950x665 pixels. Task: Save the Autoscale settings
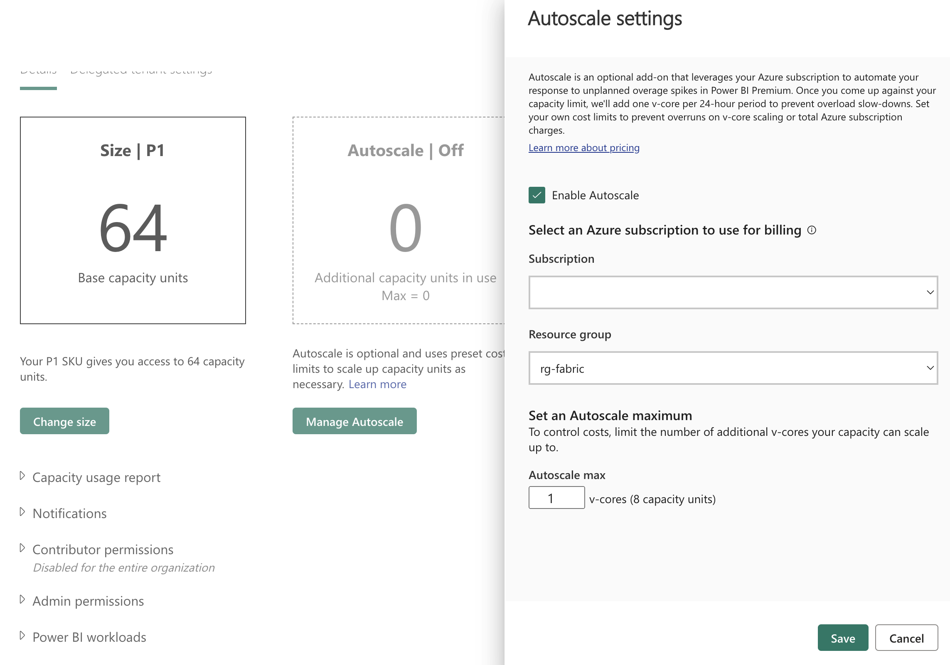point(842,638)
